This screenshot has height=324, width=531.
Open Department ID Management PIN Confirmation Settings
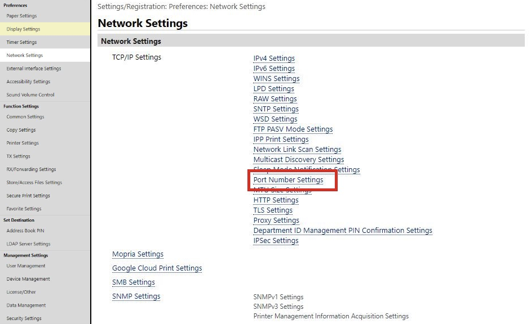pyautogui.click(x=343, y=231)
